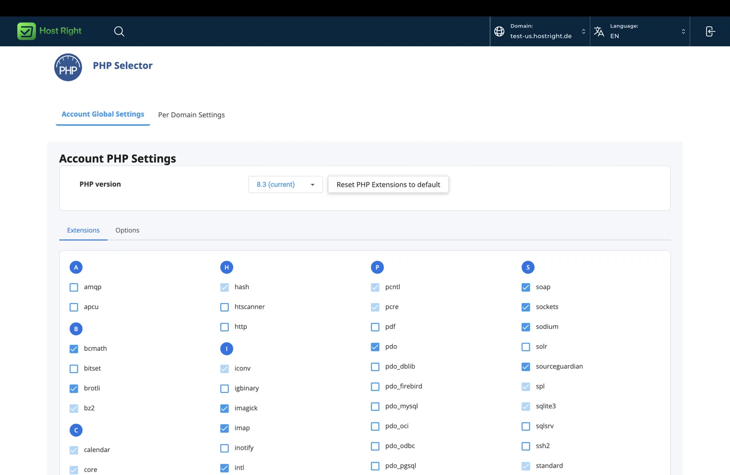Enable the pdo_pgsql extension
Screen dimensions: 730x475
[375, 466]
